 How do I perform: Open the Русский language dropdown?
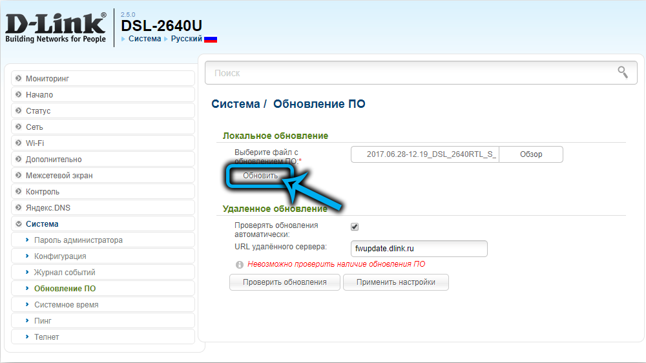(186, 39)
